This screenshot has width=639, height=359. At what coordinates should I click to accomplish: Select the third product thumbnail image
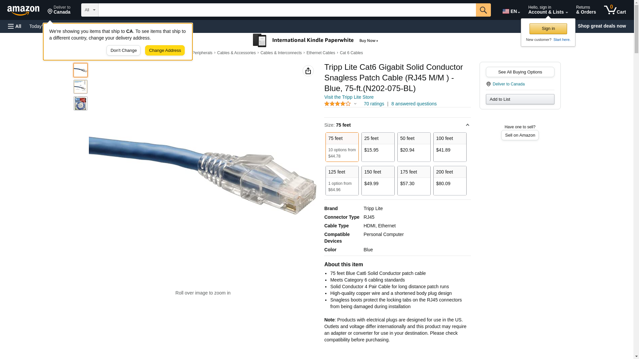81,103
